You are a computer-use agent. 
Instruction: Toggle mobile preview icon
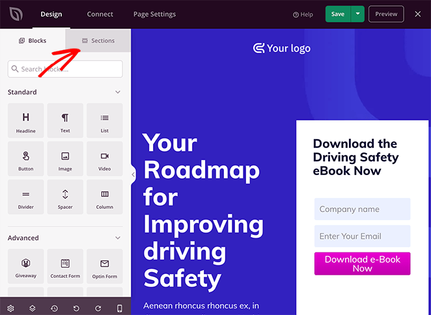(120, 308)
